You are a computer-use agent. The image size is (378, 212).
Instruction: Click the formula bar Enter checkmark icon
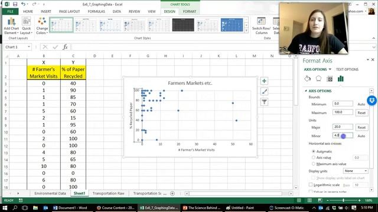pyautogui.click(x=56, y=47)
